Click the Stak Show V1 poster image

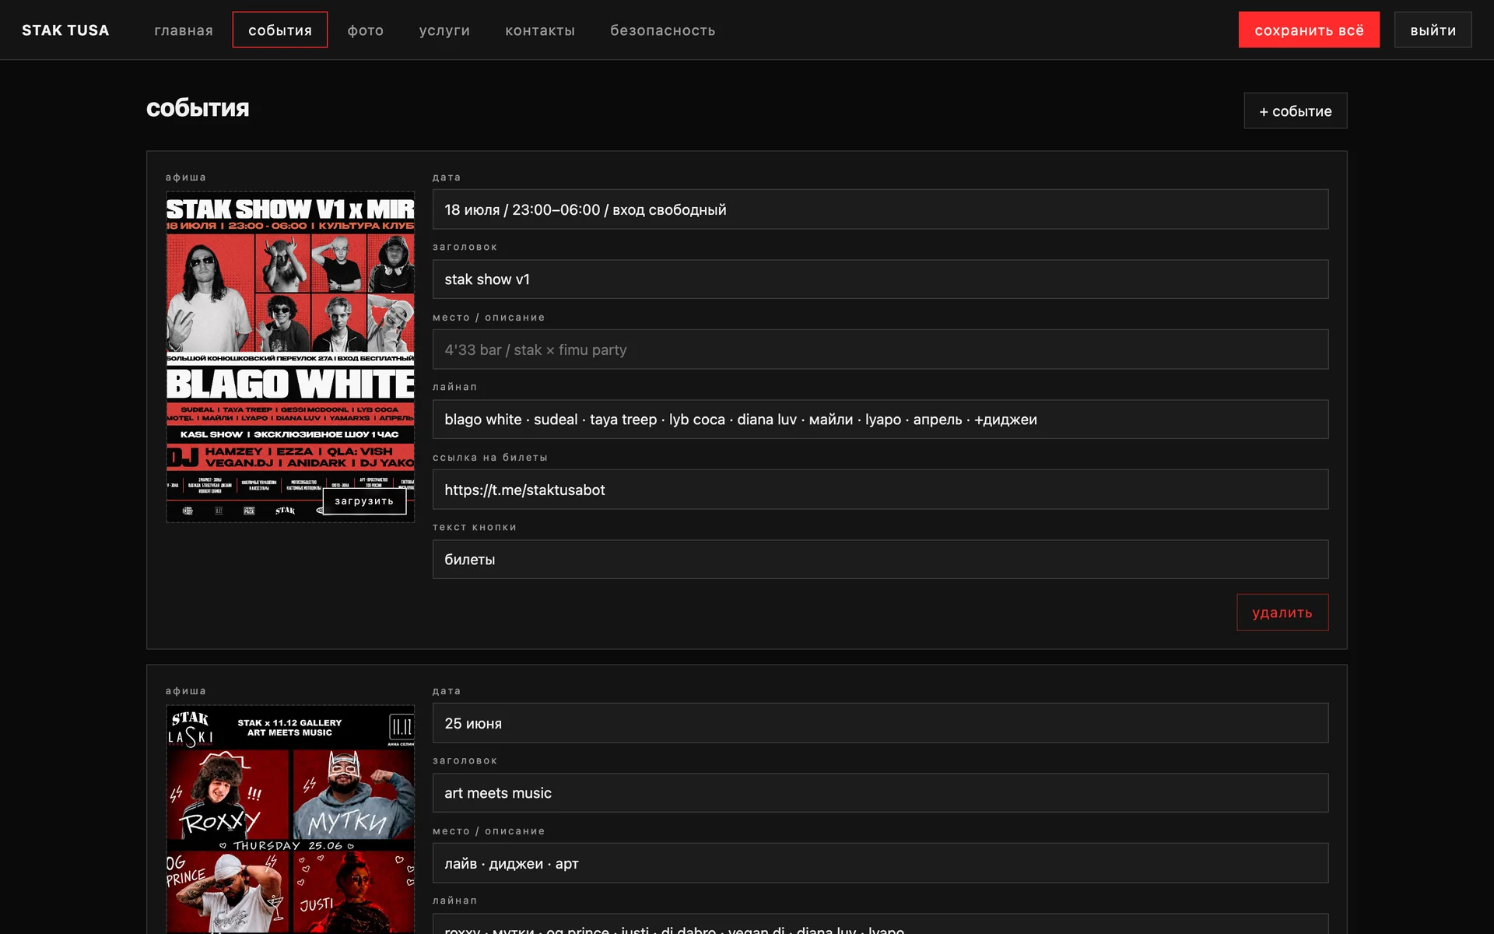(x=290, y=356)
